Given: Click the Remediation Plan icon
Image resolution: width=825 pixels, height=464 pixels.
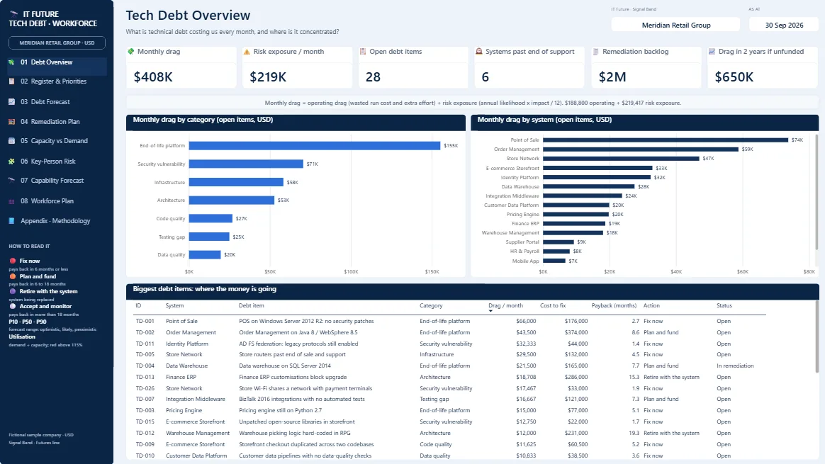Looking at the screenshot, I should tap(11, 122).
